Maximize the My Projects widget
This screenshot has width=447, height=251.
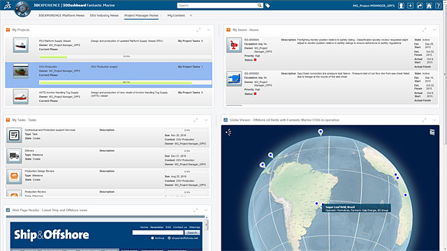(198, 30)
